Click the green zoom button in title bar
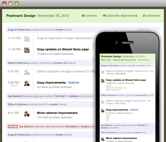 (17, 3)
